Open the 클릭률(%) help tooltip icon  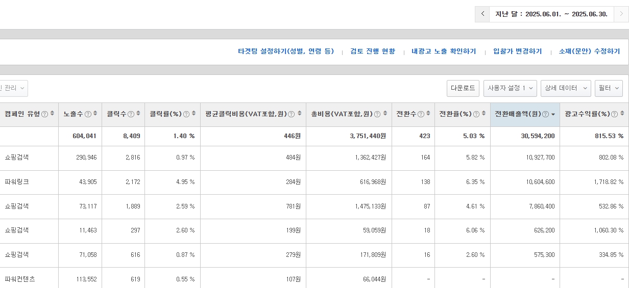[x=186, y=114]
